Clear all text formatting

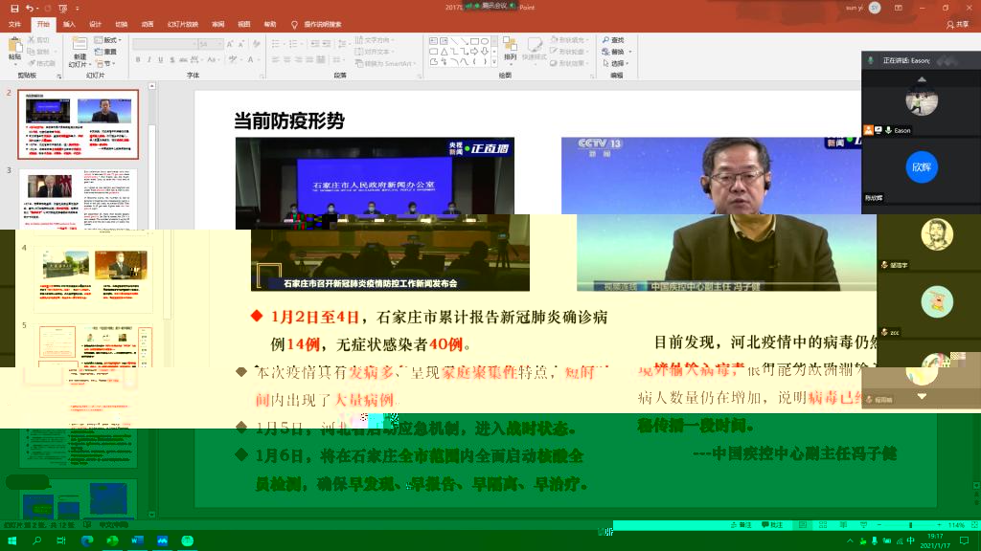[256, 44]
